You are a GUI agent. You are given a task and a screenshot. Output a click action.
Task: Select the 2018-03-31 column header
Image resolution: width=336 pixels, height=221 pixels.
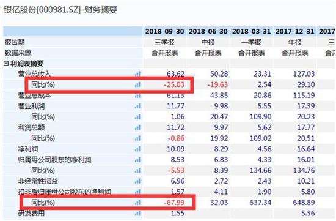pyautogui.click(x=252, y=32)
